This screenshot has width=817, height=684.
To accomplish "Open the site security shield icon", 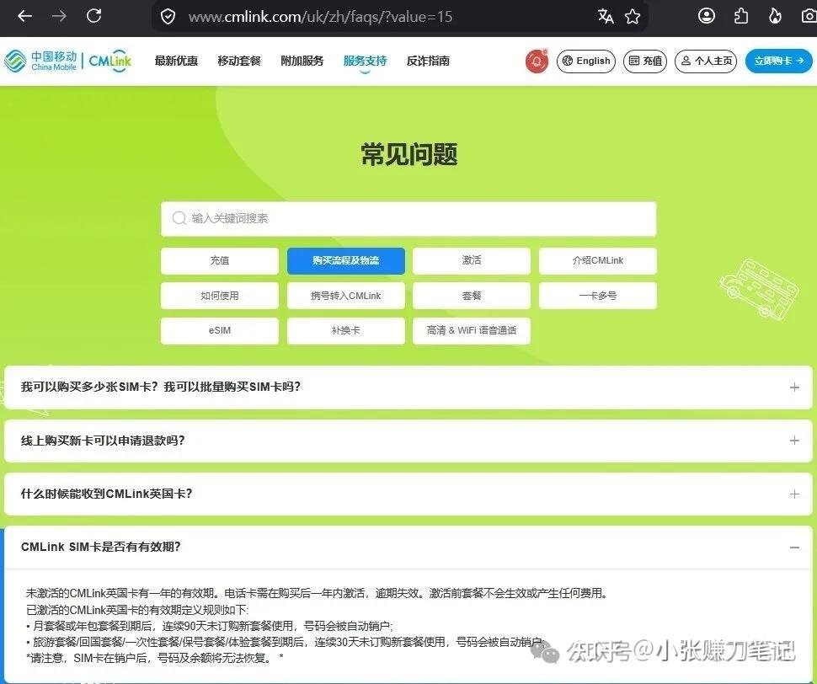I will coord(168,17).
